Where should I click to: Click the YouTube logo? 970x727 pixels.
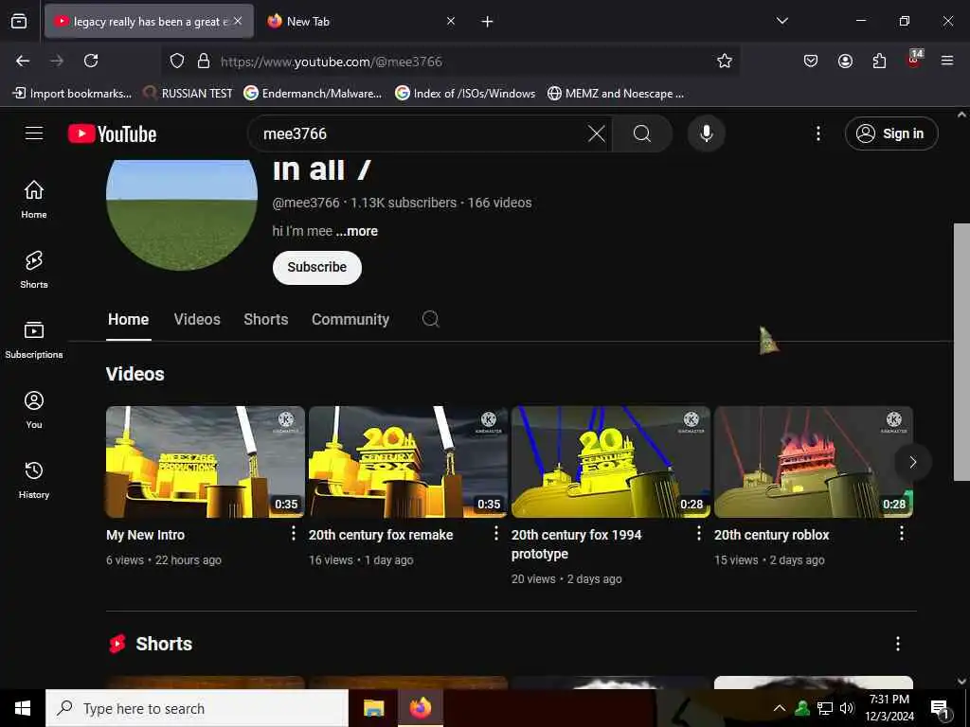pos(112,133)
